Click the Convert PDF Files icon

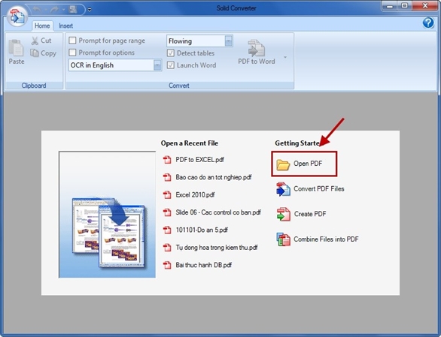point(283,189)
